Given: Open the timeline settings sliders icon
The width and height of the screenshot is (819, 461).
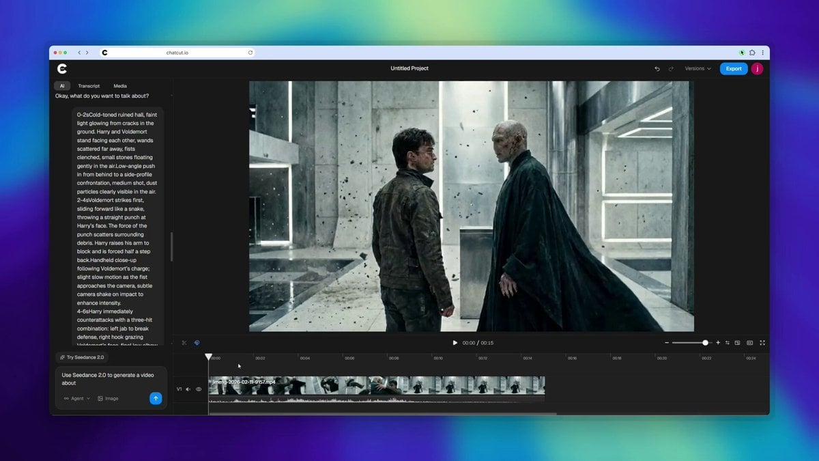Looking at the screenshot, I should [728, 343].
